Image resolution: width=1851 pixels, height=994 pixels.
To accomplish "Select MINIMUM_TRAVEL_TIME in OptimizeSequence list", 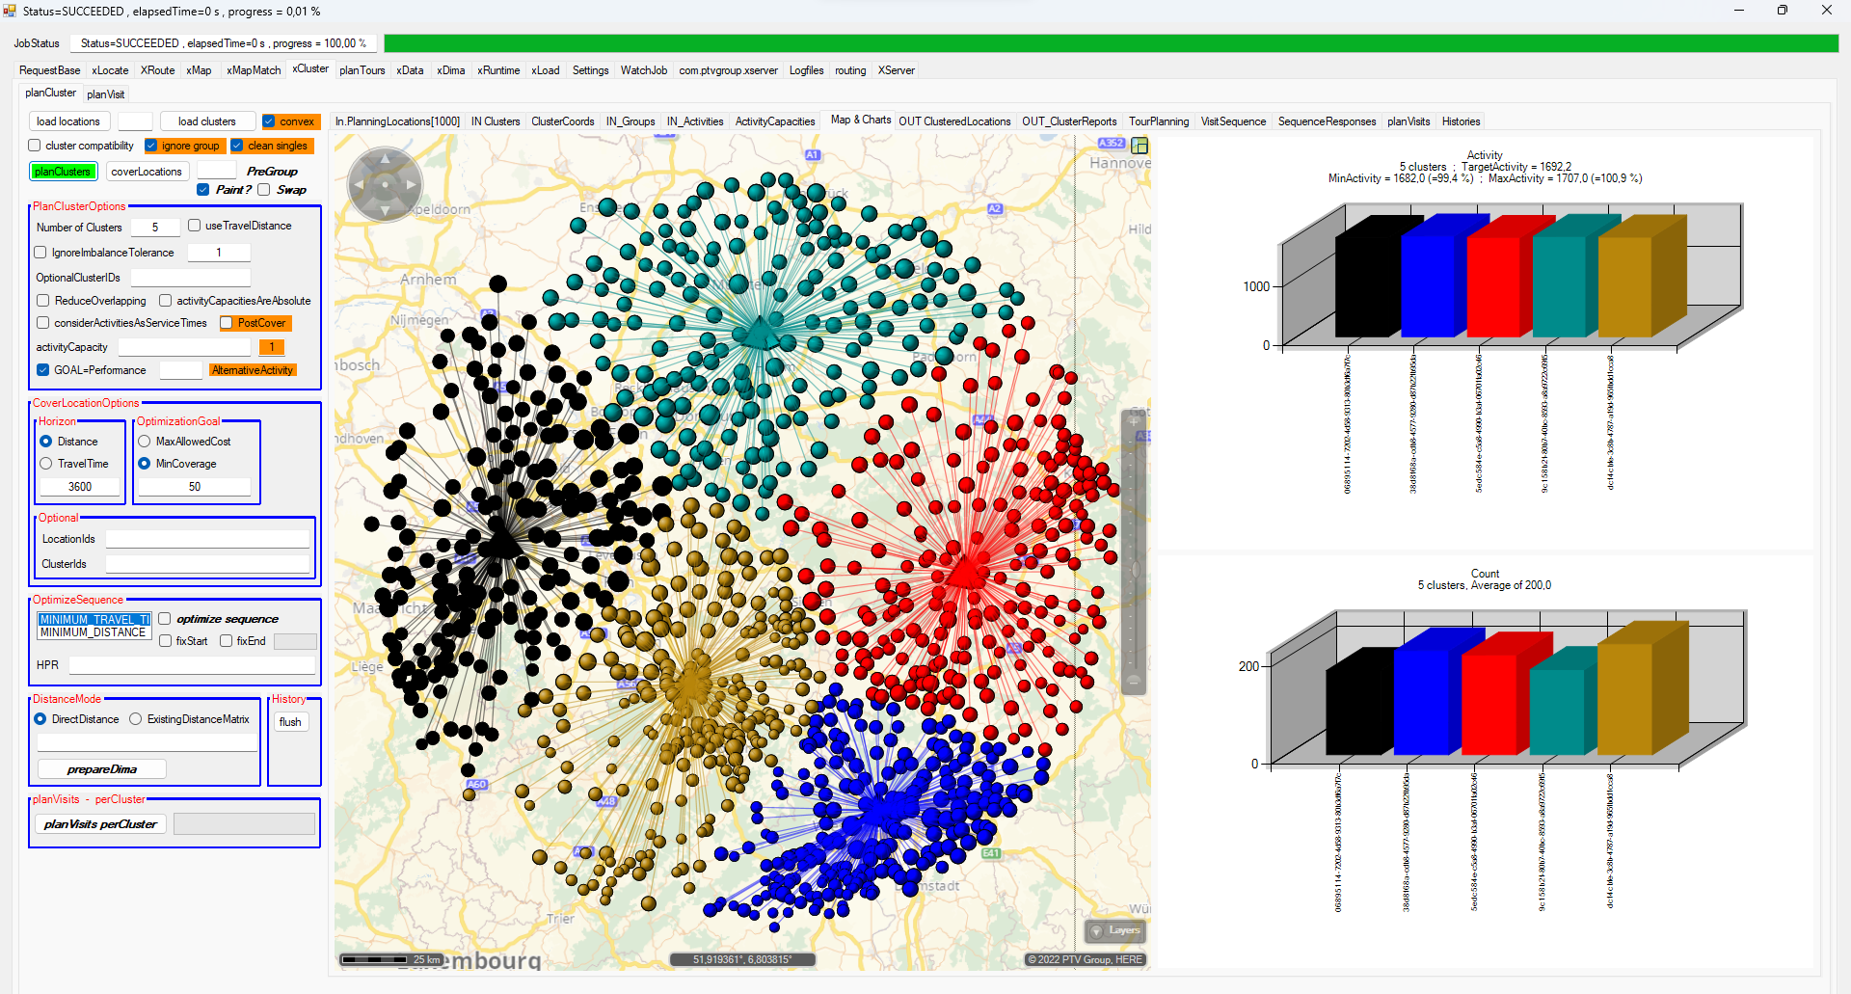I will pos(94,619).
